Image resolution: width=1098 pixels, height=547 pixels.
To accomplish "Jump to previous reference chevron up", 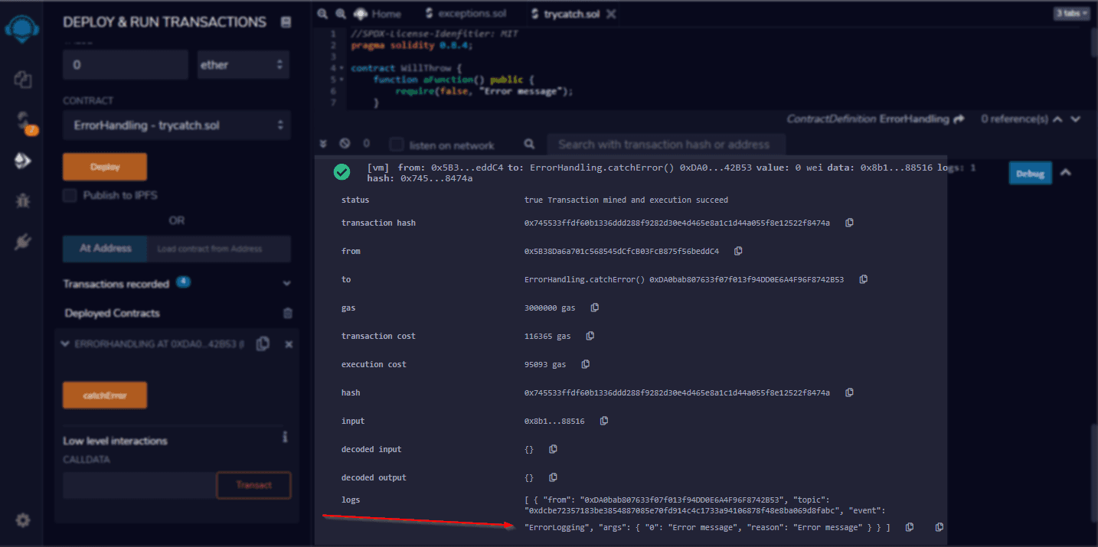I will [1057, 119].
